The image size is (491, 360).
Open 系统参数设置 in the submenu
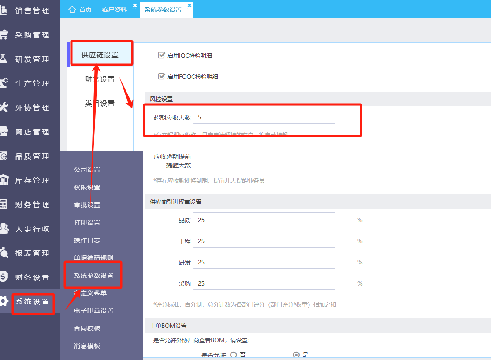coord(93,275)
